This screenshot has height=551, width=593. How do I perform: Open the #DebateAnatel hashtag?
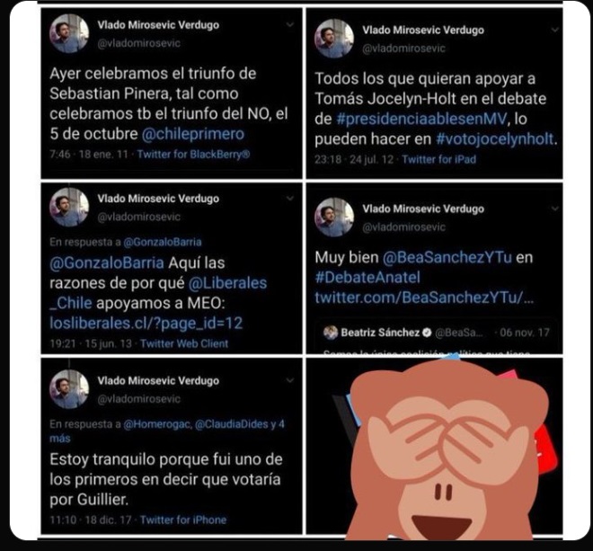pos(367,278)
